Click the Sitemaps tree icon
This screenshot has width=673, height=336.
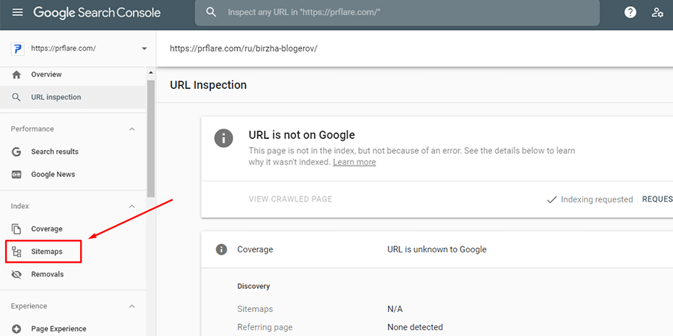click(x=16, y=252)
